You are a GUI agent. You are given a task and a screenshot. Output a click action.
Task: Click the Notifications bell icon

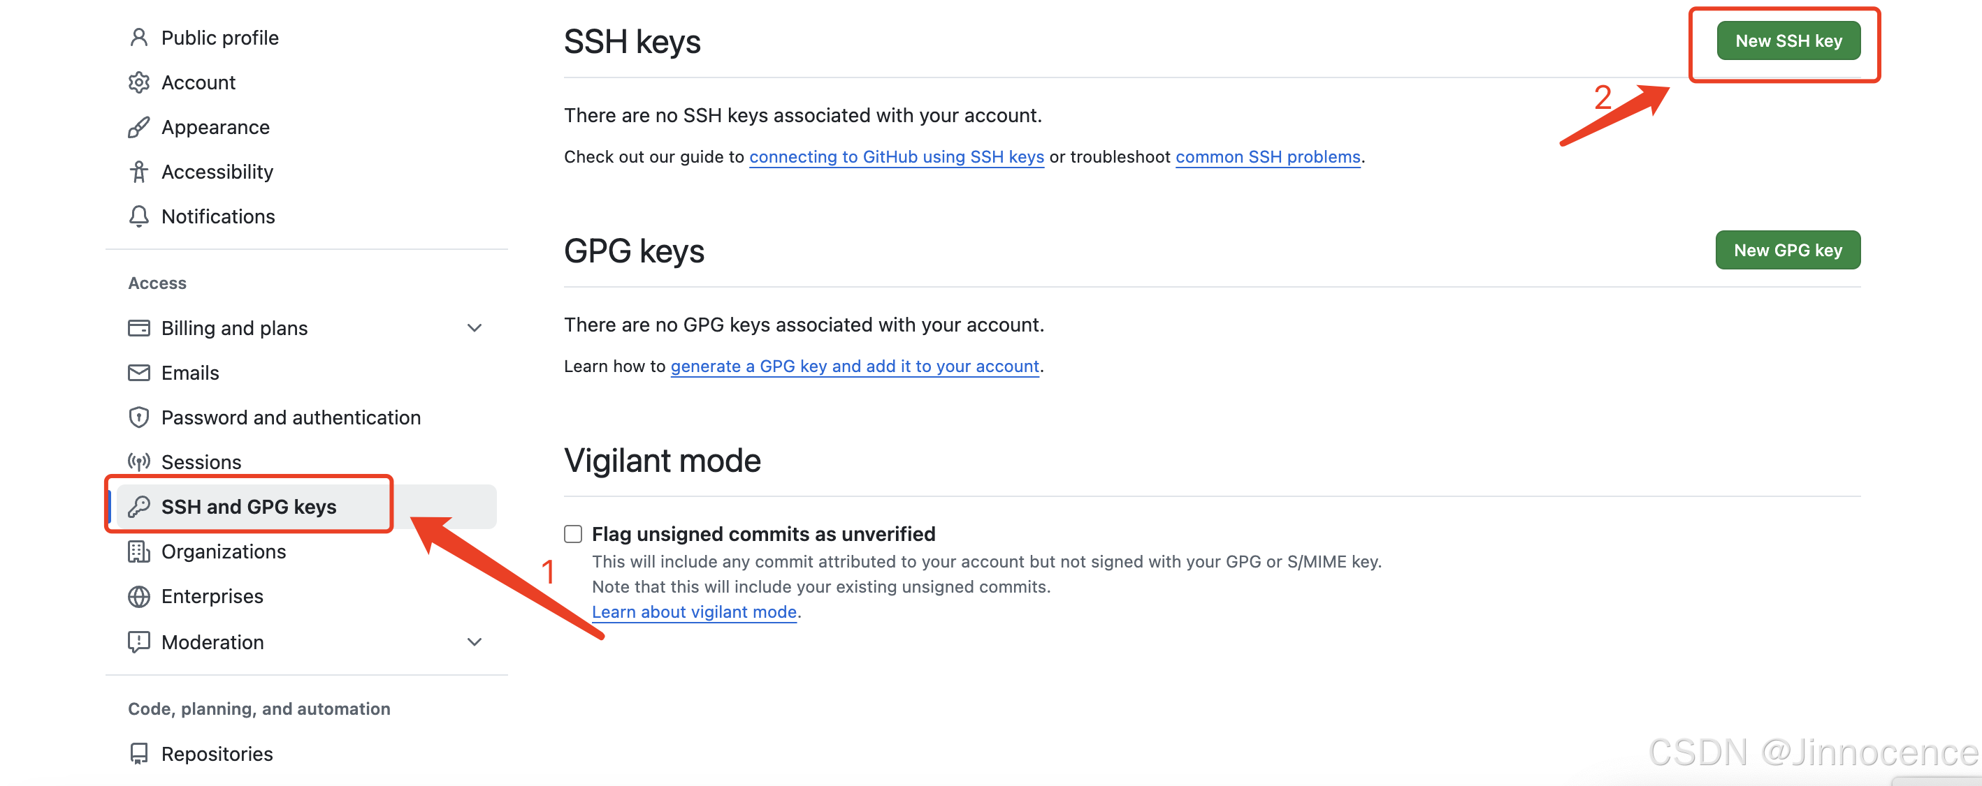[138, 216]
